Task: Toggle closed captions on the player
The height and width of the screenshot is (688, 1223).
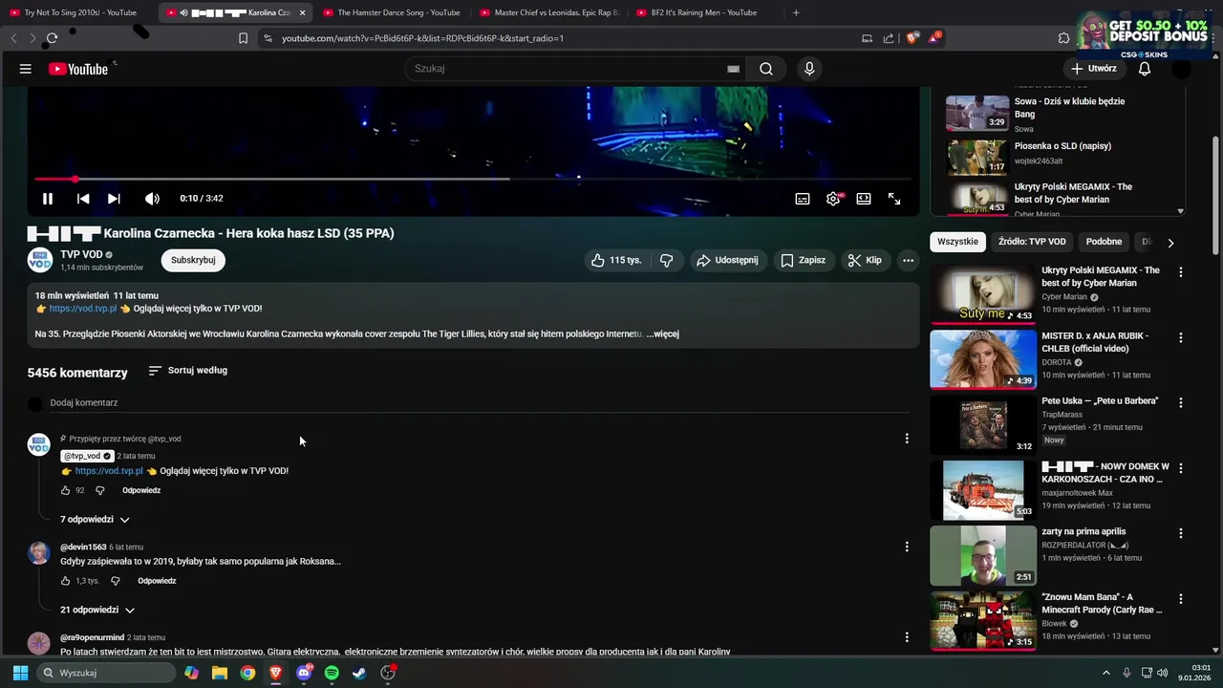Action: coord(803,199)
